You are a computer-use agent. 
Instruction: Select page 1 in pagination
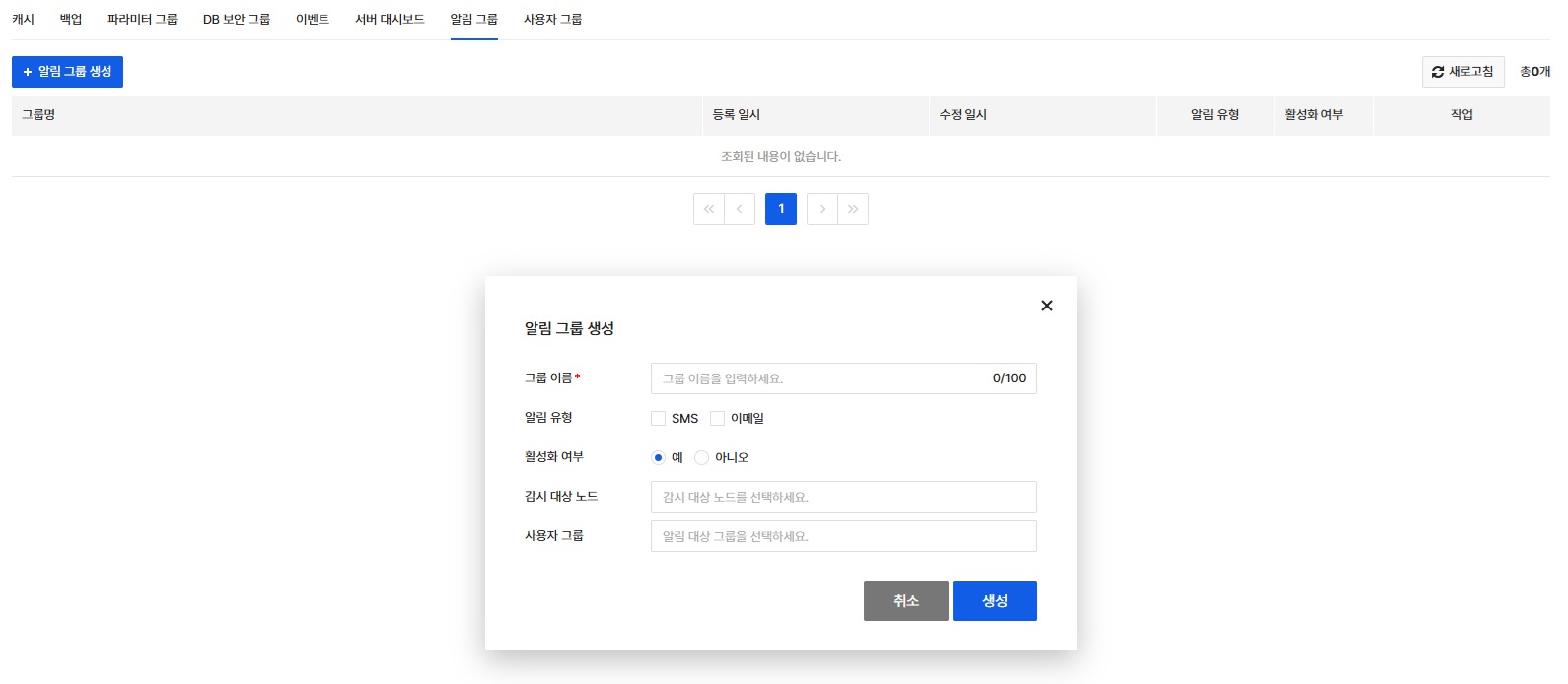pos(781,209)
